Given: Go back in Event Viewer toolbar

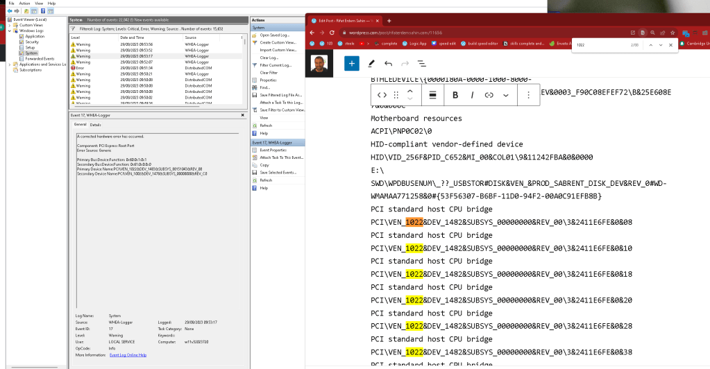Looking at the screenshot, I should (10, 11).
